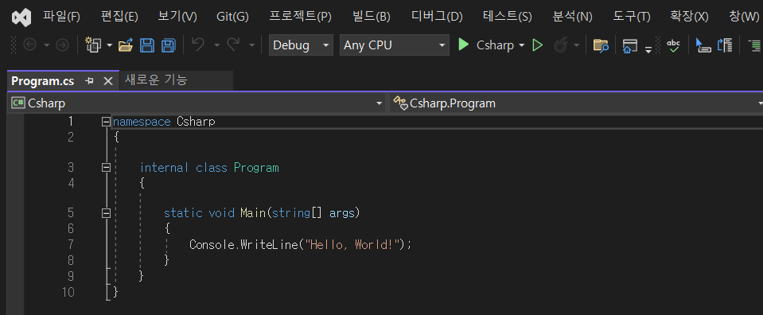Open the 창(W) menu

coord(744,17)
